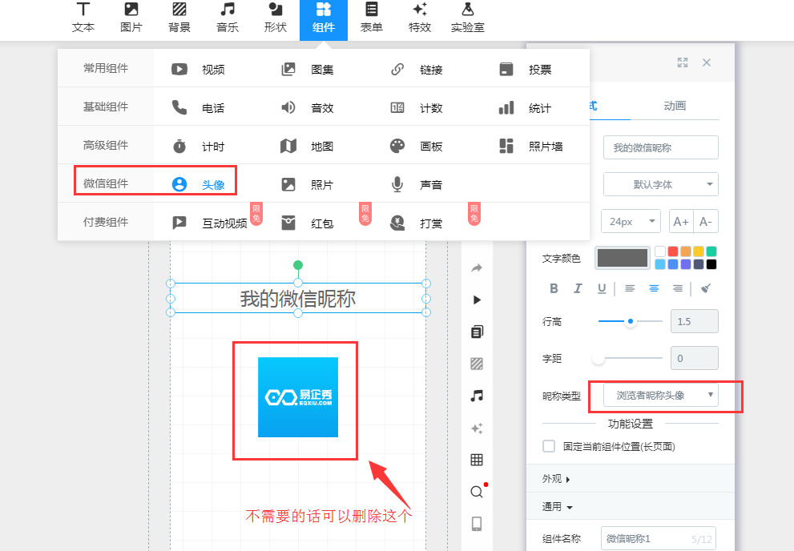
Task: Insert the 计数 counter component
Action: click(x=417, y=108)
